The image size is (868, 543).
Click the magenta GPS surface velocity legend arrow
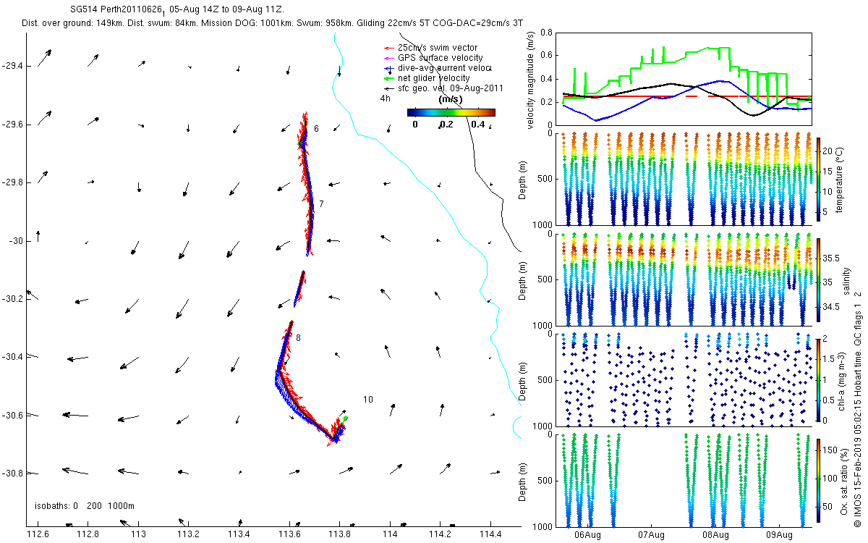point(389,58)
